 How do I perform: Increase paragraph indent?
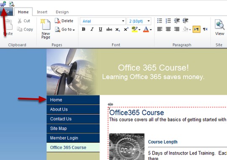tap(185, 21)
